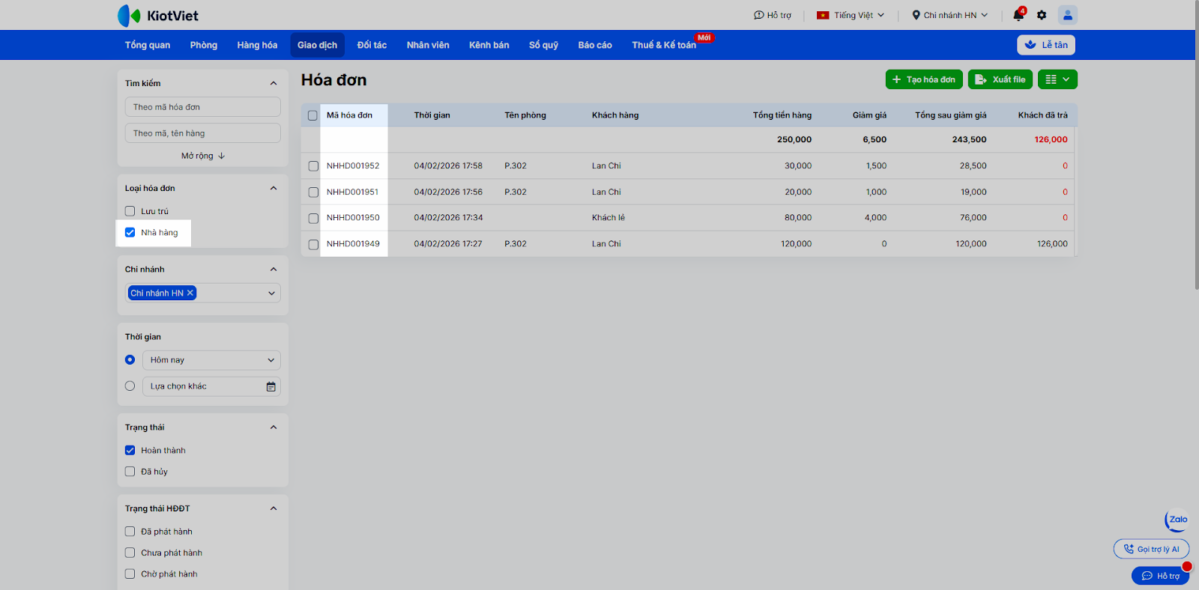Open the Nhân viên menu
Image resolution: width=1199 pixels, height=590 pixels.
428,45
